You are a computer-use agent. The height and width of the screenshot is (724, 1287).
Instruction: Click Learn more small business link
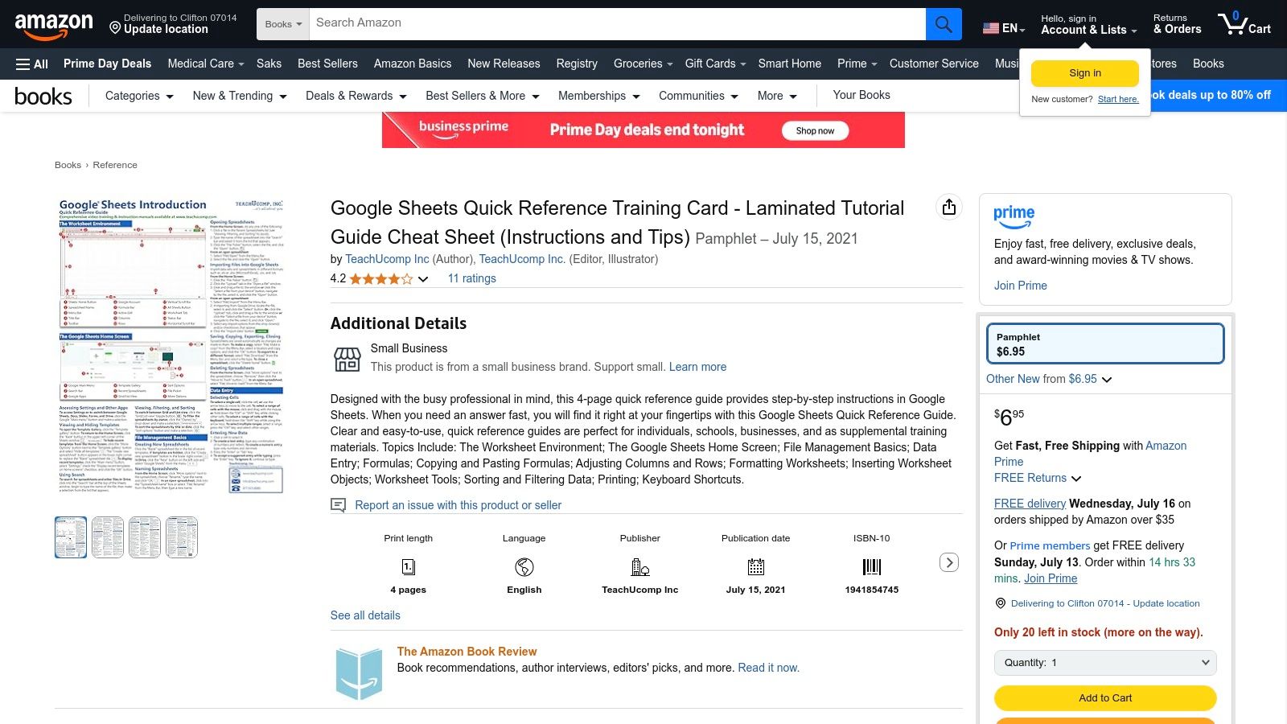[x=697, y=367]
